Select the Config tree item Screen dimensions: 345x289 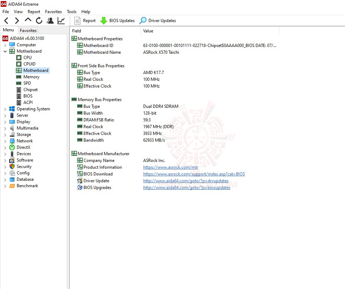[23, 173]
